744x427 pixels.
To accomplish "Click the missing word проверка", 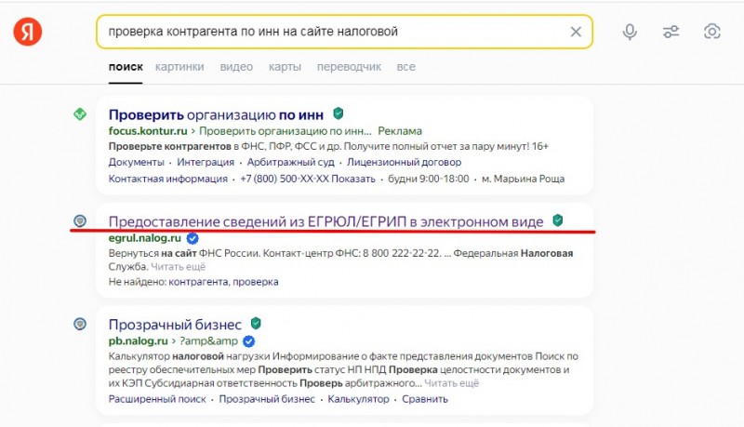I will 255,282.
